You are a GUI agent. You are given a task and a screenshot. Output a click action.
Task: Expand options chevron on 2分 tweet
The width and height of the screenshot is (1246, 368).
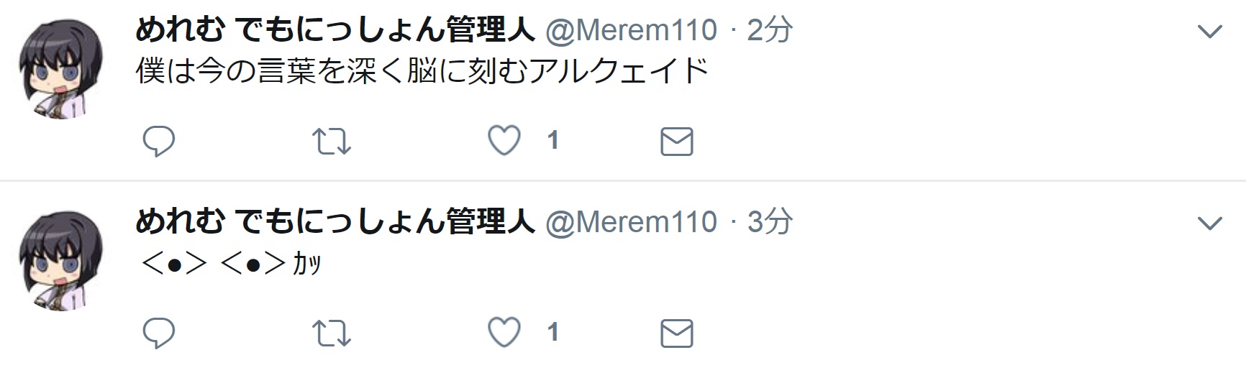pos(1209,32)
